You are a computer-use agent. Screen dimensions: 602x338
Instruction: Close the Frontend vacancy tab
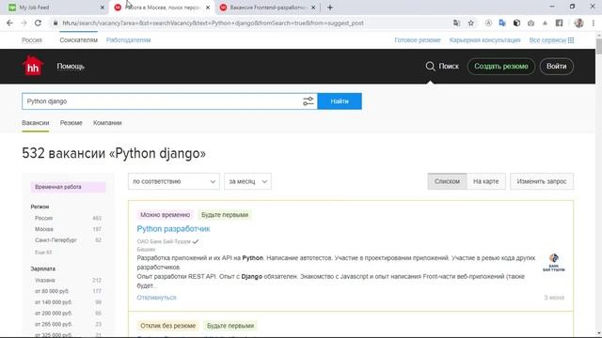click(x=313, y=8)
